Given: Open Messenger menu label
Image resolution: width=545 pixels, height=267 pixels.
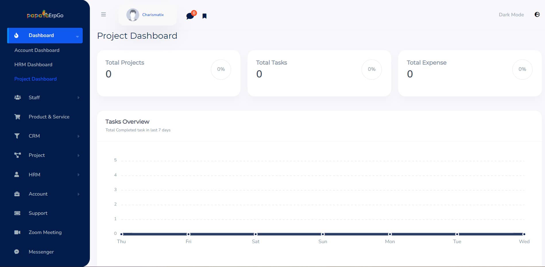Looking at the screenshot, I should point(41,252).
